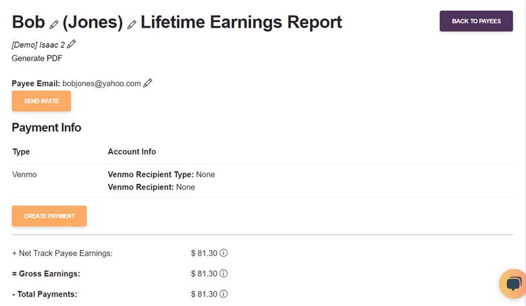
Task: Create a new payment
Action: click(x=49, y=216)
